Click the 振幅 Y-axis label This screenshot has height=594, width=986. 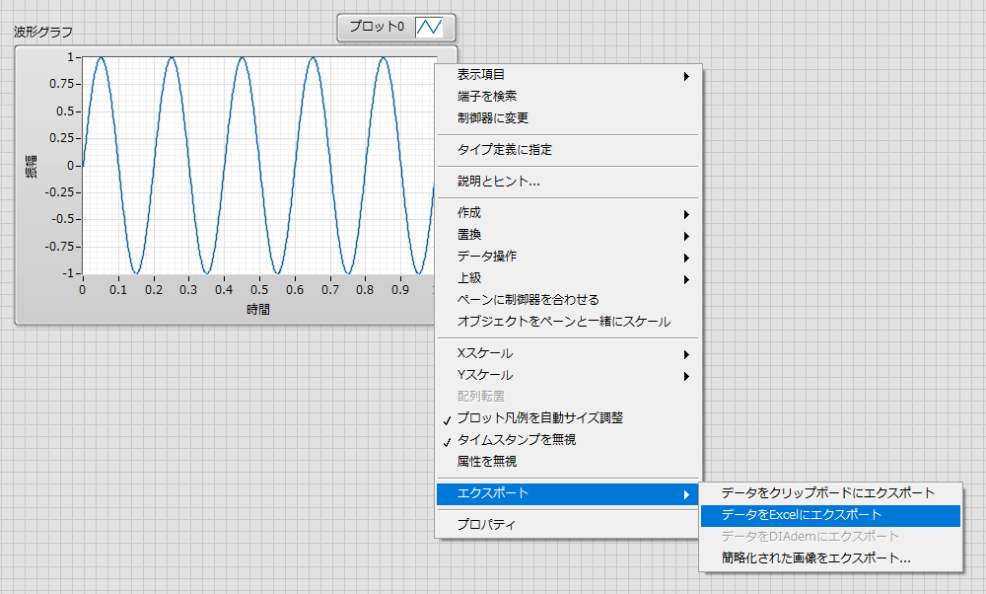31,166
